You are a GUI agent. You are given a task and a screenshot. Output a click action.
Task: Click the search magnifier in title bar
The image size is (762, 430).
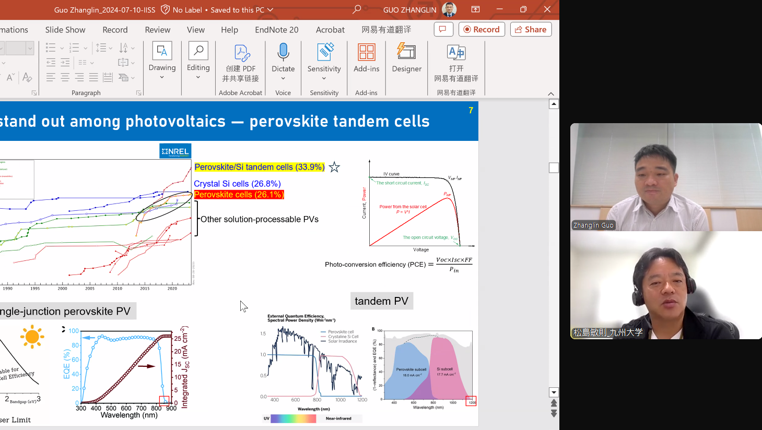pyautogui.click(x=357, y=9)
